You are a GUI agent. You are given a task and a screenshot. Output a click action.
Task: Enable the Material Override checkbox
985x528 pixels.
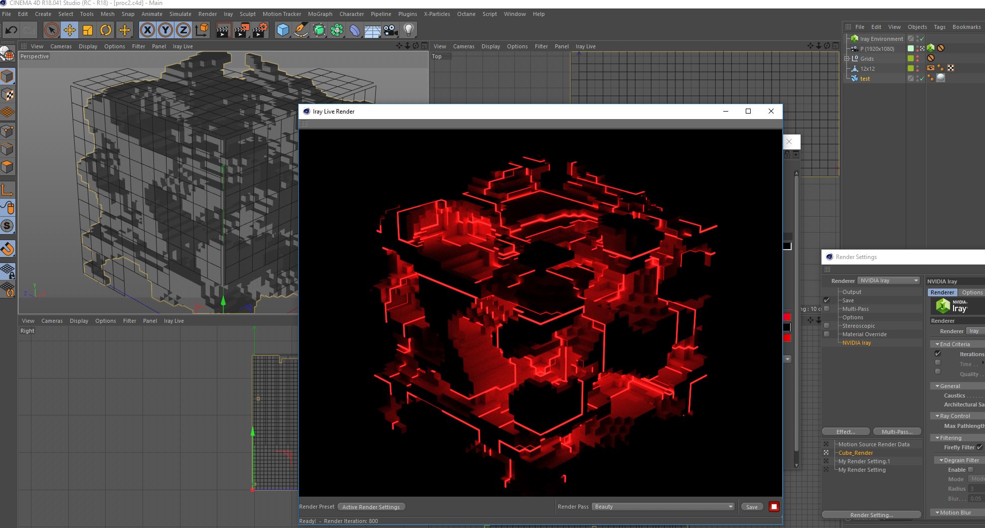[x=827, y=334]
